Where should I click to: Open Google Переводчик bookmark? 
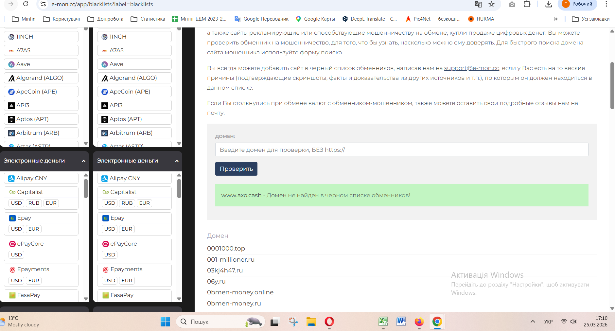point(262,19)
